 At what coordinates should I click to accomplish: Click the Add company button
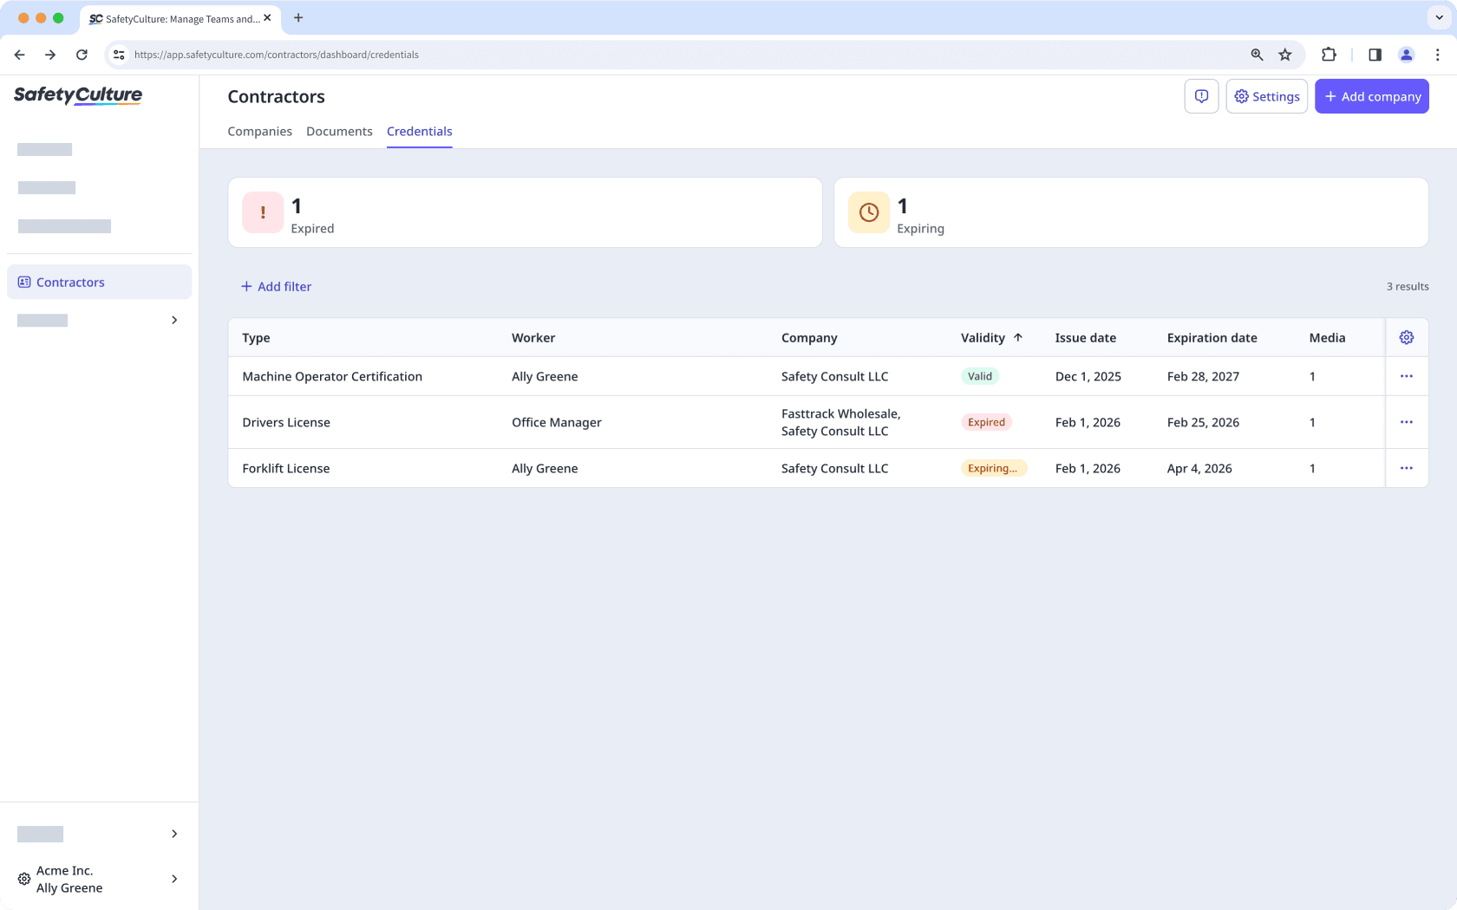(x=1372, y=96)
